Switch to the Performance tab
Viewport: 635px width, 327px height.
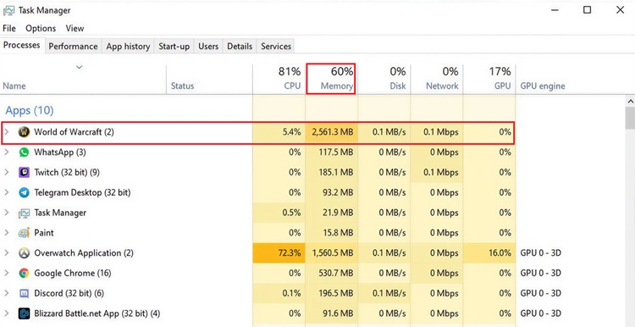[73, 47]
